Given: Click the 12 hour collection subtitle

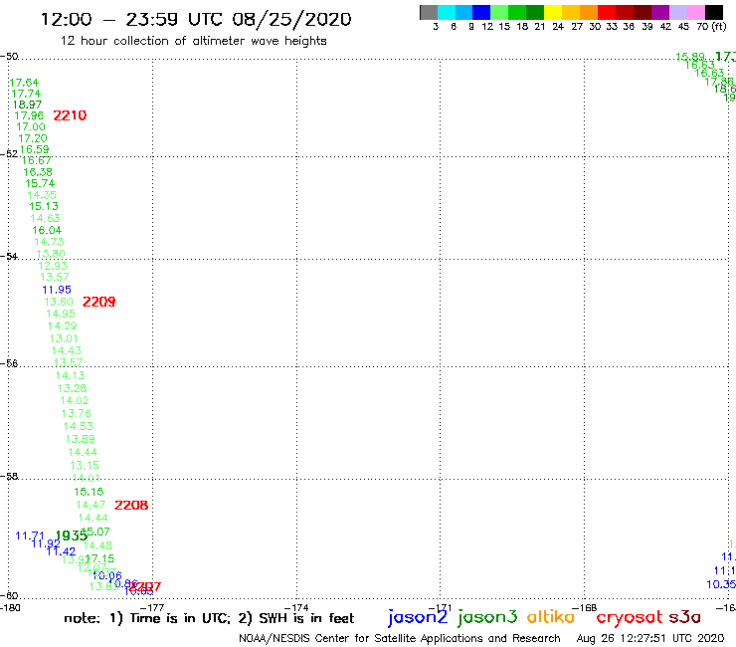Looking at the screenshot, I should tap(193, 41).
